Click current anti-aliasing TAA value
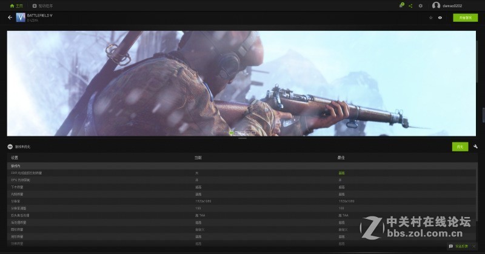 point(200,215)
